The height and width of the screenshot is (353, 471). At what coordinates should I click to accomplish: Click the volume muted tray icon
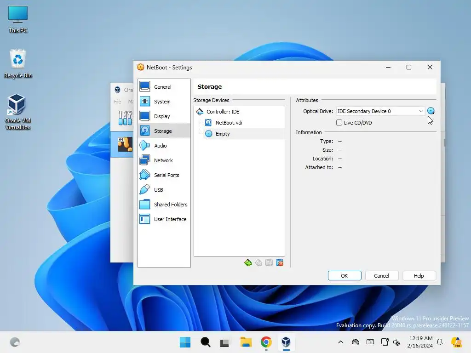(396, 342)
